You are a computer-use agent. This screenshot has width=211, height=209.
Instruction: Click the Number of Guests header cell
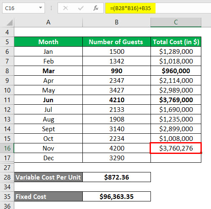pos(116,42)
